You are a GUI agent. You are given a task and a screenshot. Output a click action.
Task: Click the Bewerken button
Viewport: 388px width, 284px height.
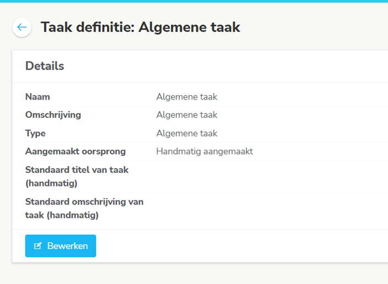pyautogui.click(x=60, y=246)
